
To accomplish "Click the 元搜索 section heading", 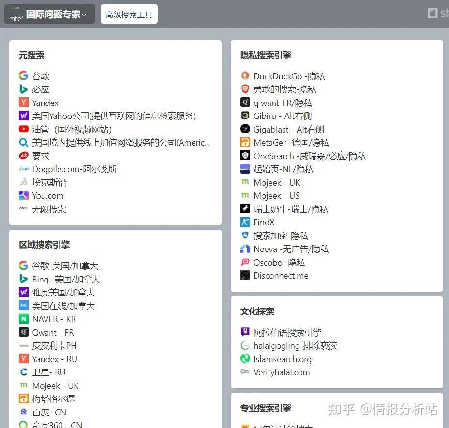I will coord(31,55).
